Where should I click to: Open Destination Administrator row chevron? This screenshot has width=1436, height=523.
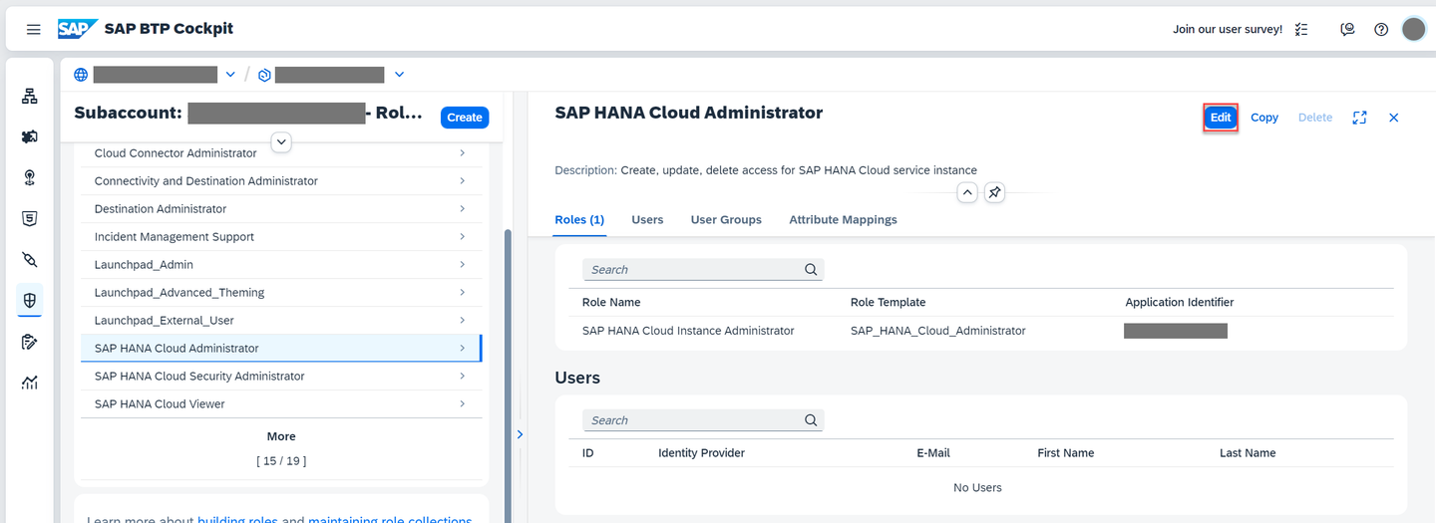463,209
